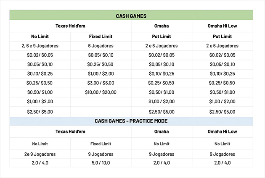Select the "6 Jogadores" cell under Fixed Limit
Screen dimensions: 265x178
[101, 46]
